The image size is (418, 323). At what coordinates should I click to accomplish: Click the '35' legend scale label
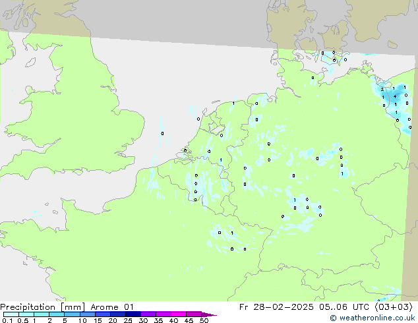pyautogui.click(x=158, y=320)
